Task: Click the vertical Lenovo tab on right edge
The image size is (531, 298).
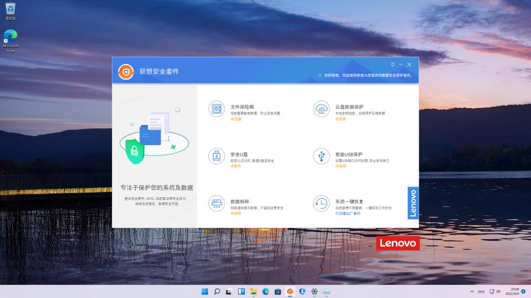Action: (x=413, y=203)
